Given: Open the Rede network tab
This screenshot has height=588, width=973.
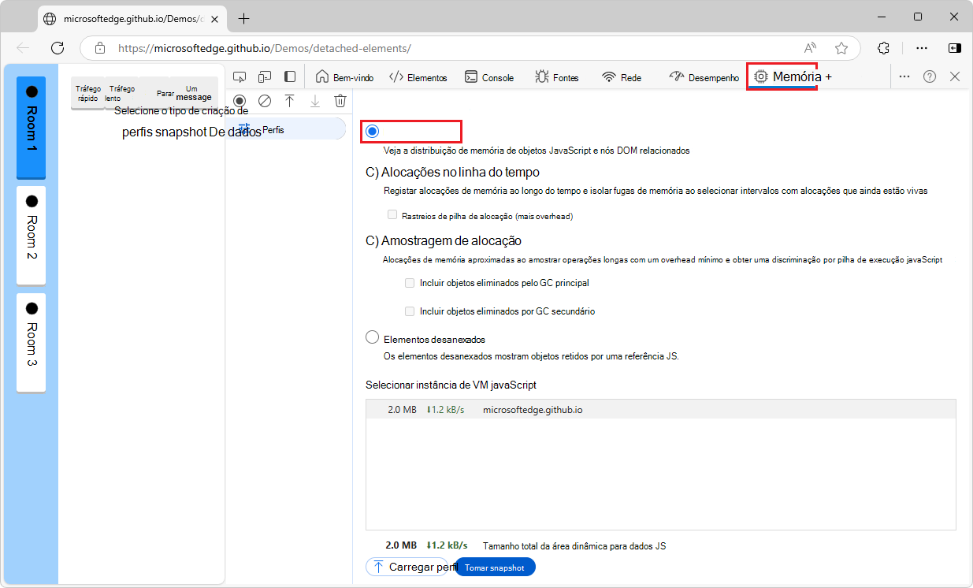Looking at the screenshot, I should (x=622, y=77).
